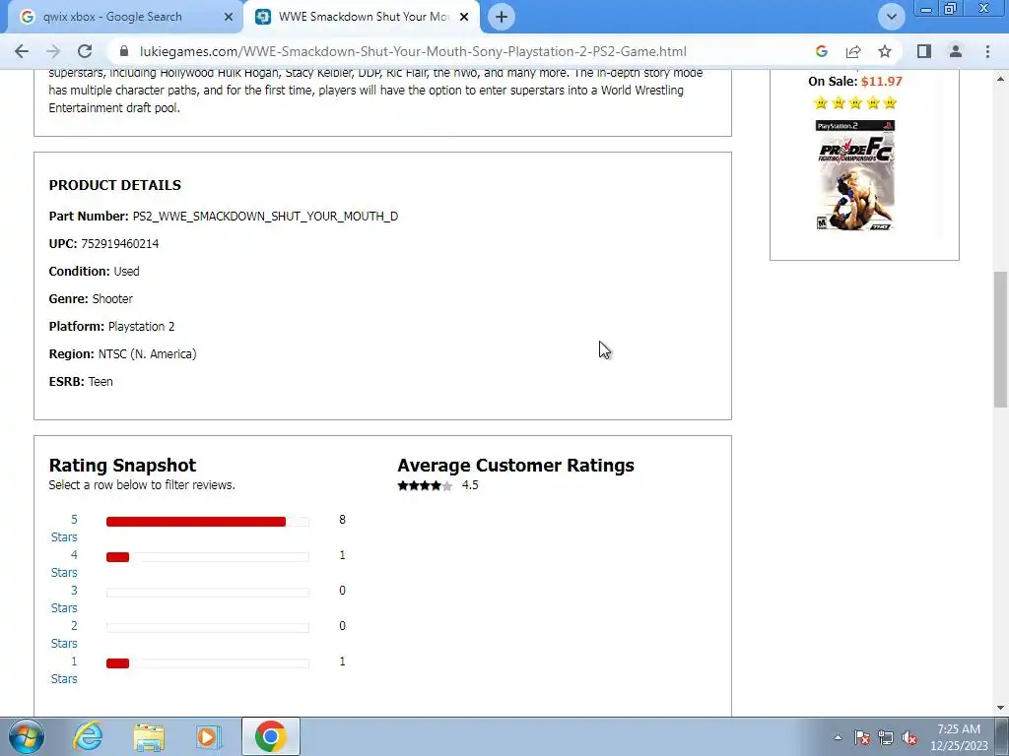Screen dimensions: 1009x756
Task: Close the qwix xbox Google Search tab
Action: [229, 17]
